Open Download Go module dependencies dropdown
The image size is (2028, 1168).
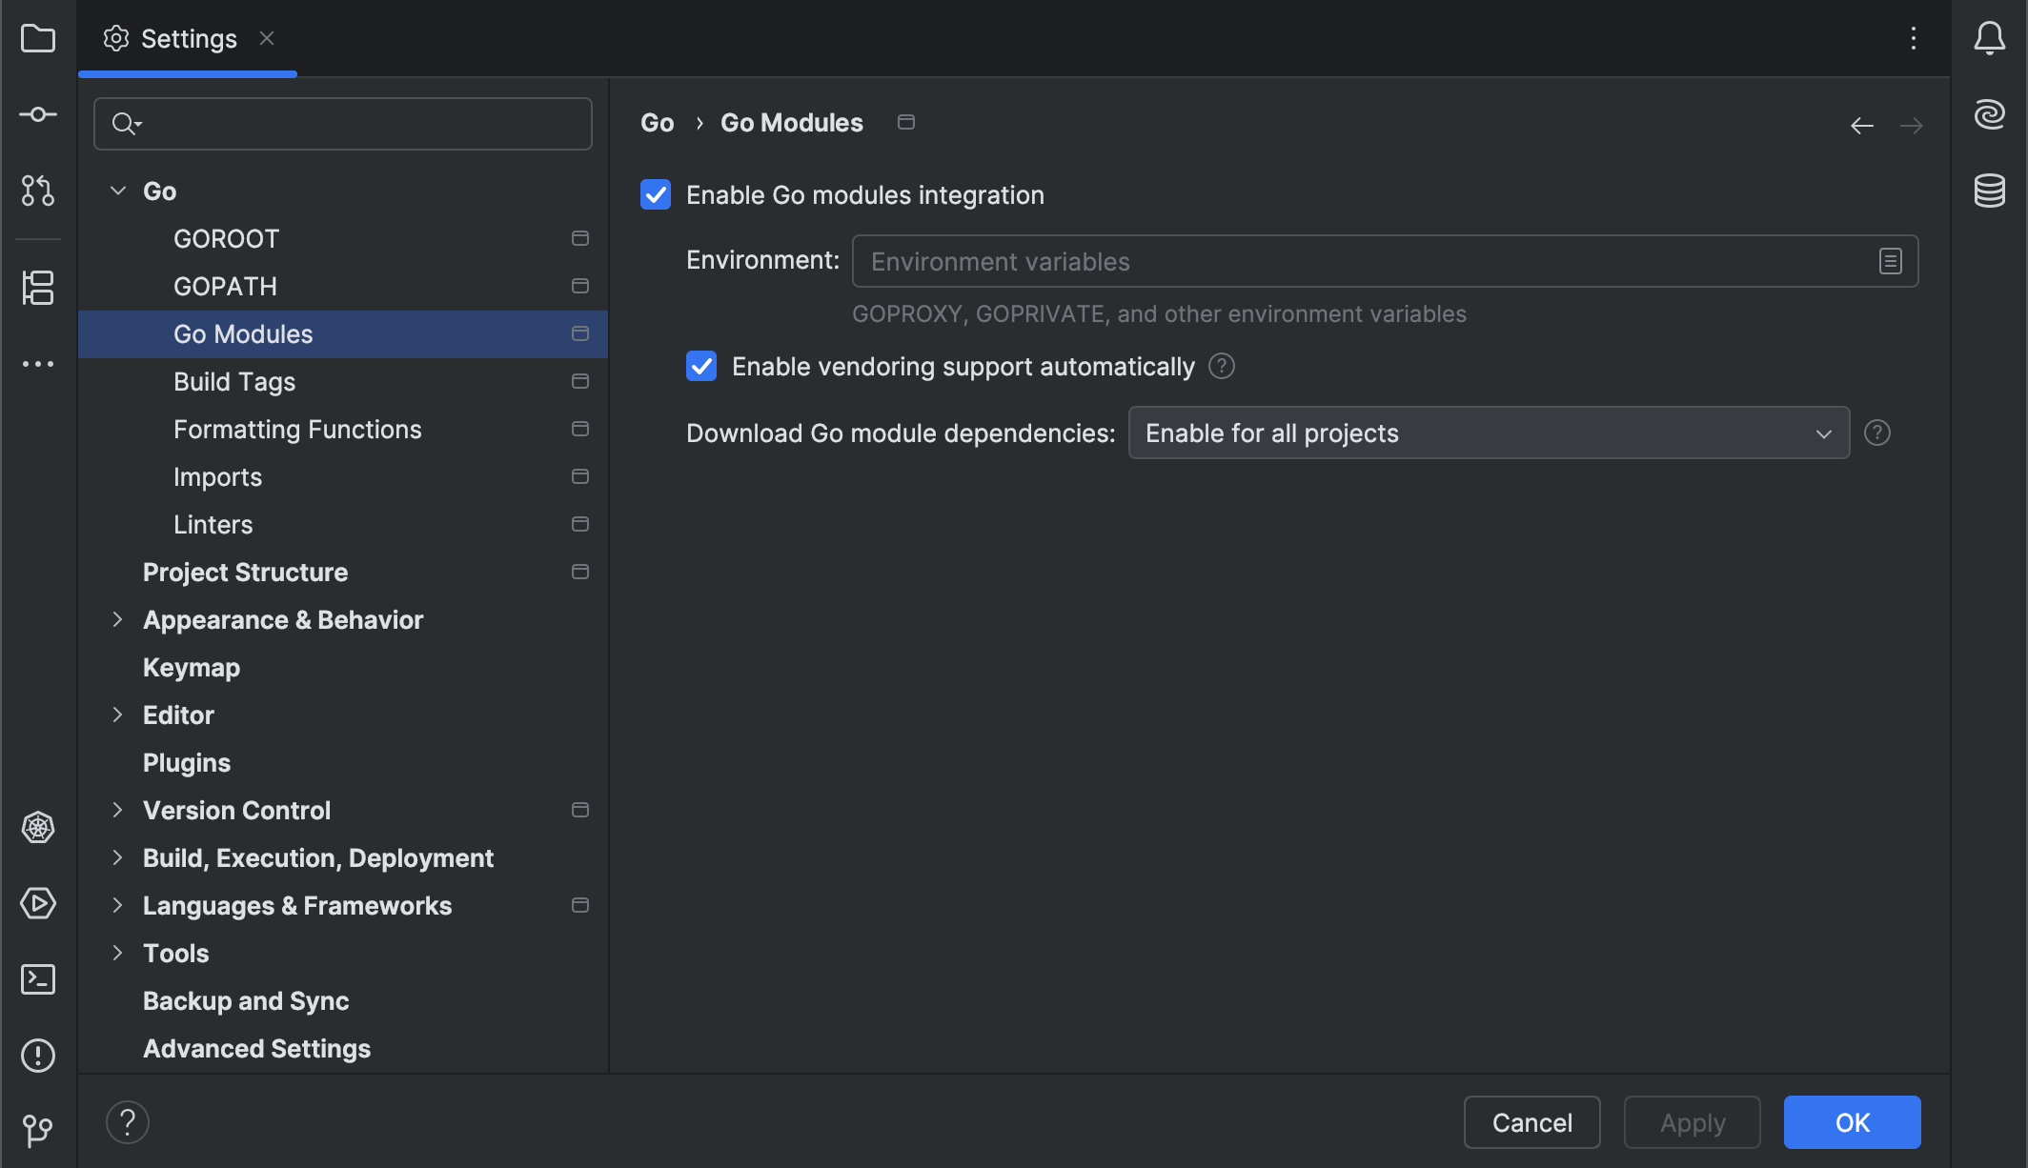click(x=1489, y=433)
